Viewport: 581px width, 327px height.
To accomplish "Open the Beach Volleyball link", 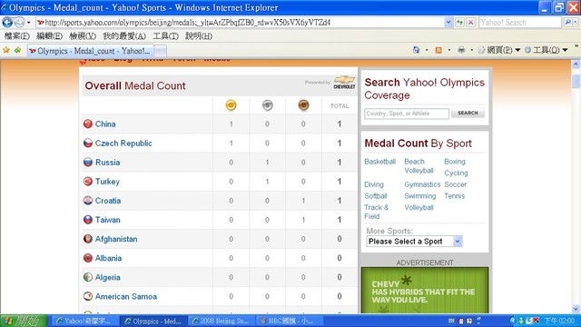I will pos(419,166).
